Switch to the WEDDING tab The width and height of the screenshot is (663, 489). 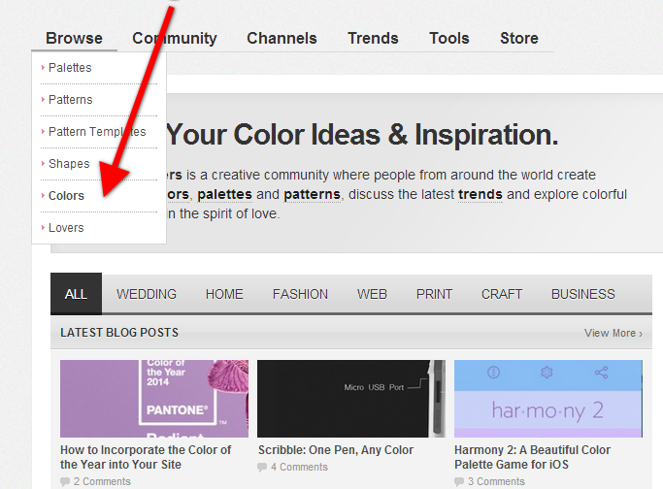[x=147, y=294]
